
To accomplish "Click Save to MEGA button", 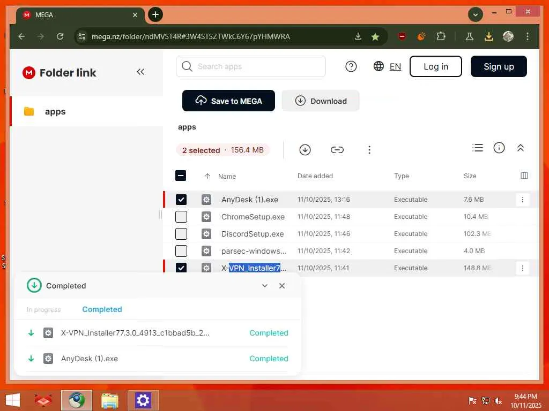I will click(x=228, y=101).
